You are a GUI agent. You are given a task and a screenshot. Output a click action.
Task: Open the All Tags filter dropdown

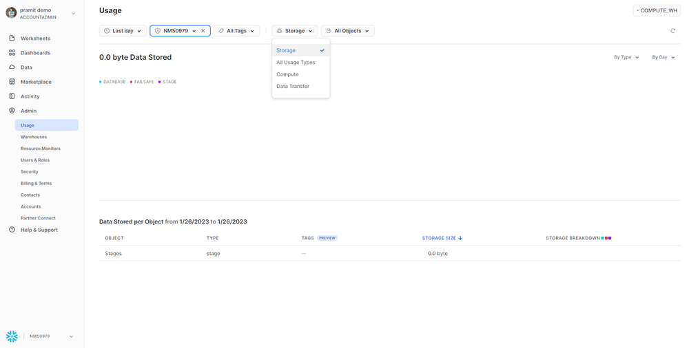pyautogui.click(x=236, y=31)
